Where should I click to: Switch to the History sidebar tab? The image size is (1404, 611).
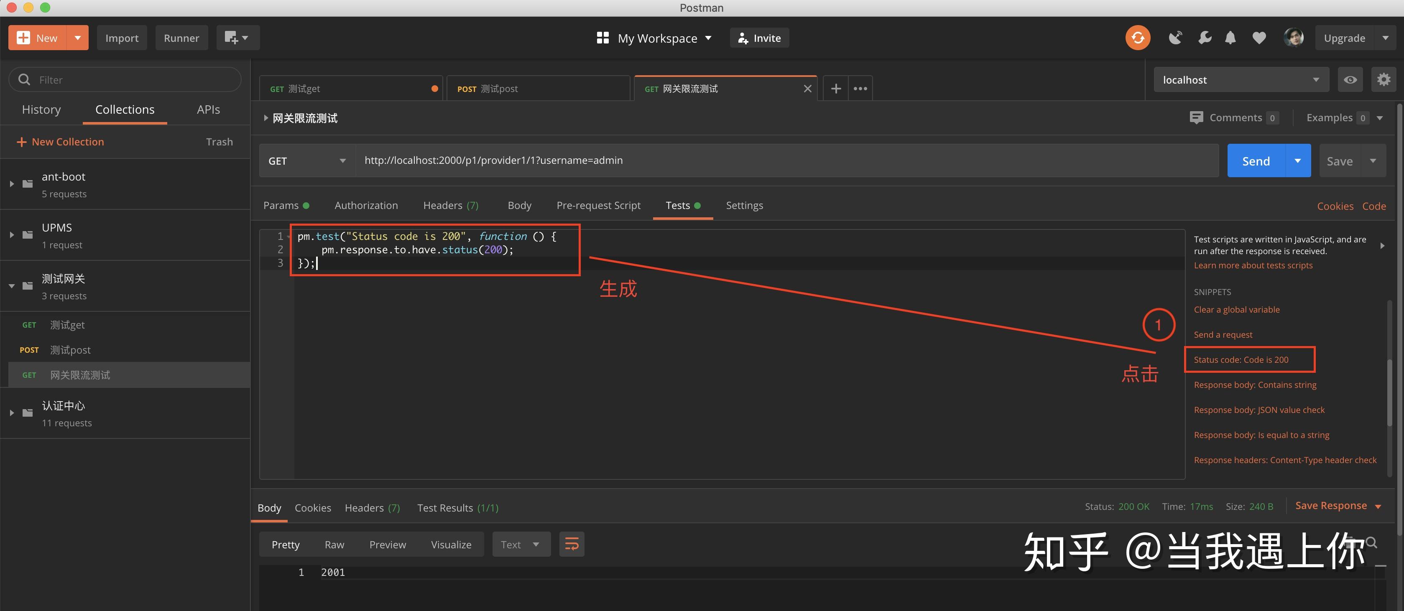point(41,109)
